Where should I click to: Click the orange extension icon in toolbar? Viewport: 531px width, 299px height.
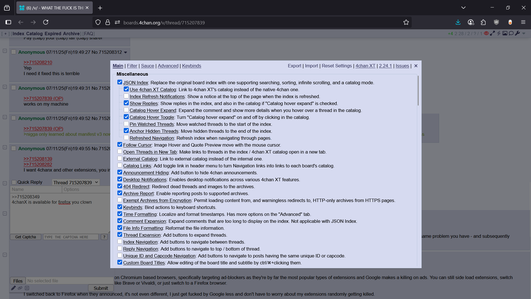click(x=510, y=22)
